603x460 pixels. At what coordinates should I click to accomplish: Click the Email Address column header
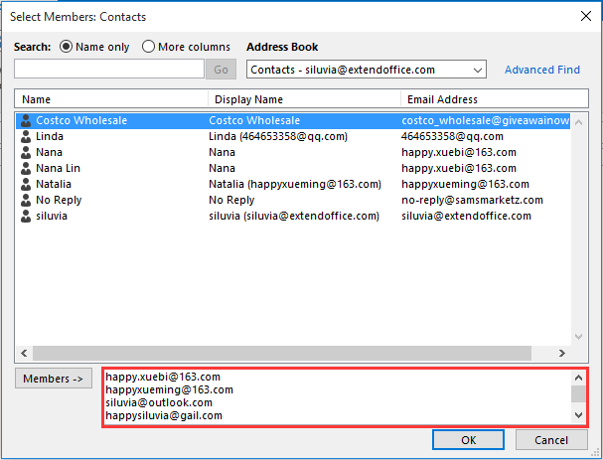[487, 99]
